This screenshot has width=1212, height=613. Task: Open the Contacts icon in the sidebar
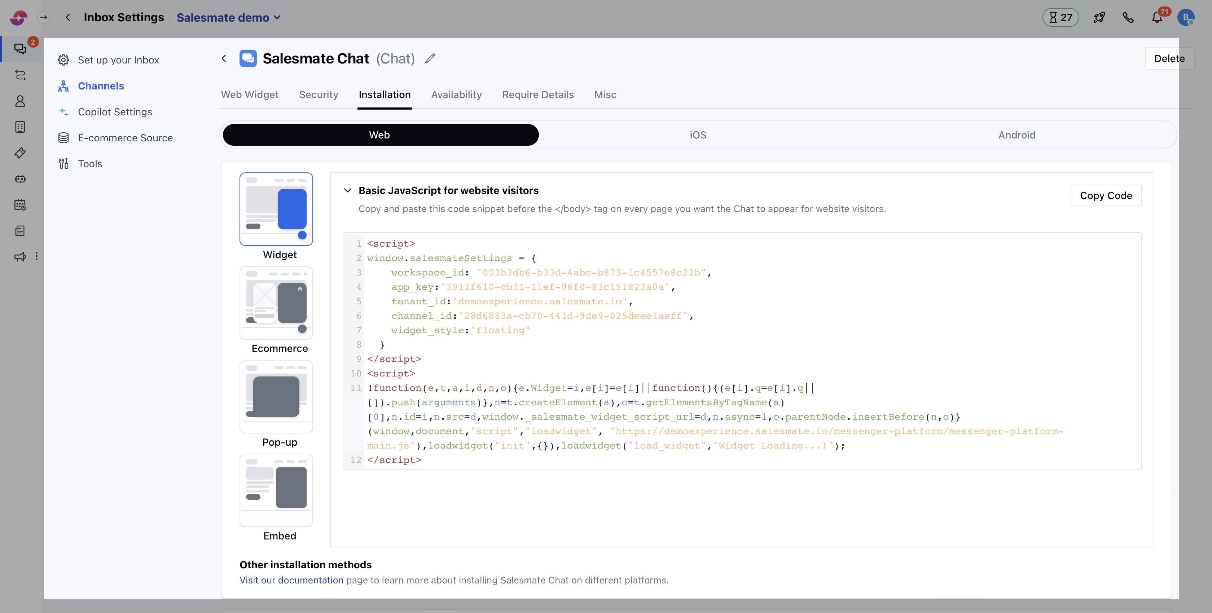[20, 101]
